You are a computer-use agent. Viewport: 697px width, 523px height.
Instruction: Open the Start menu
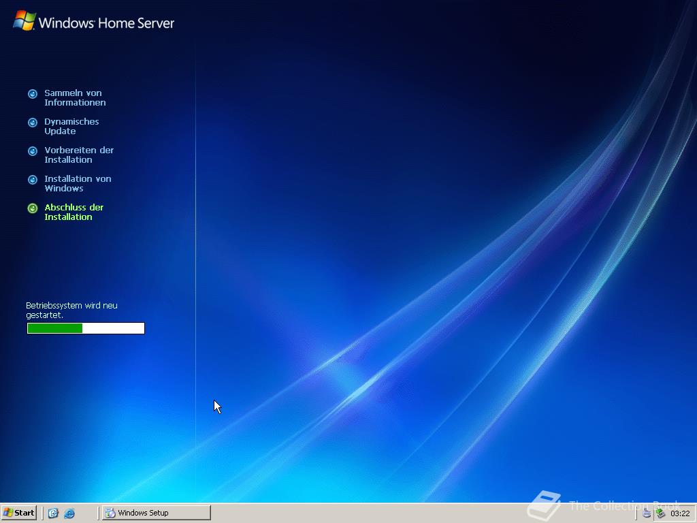(18, 513)
